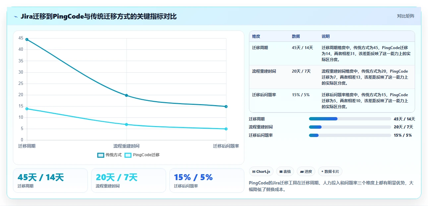Click the 流程重建时间 cell in table
Viewport: 428px width, 206px height.
(x=264, y=71)
